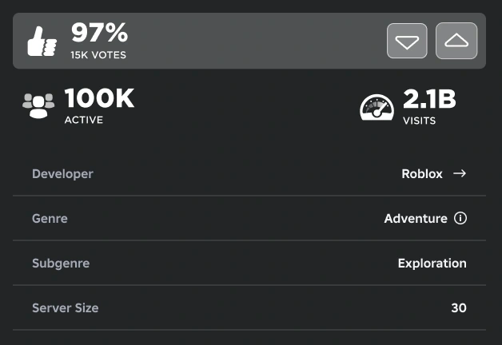Select the Adventure genre value
The width and height of the screenshot is (502, 345).
pyautogui.click(x=416, y=219)
